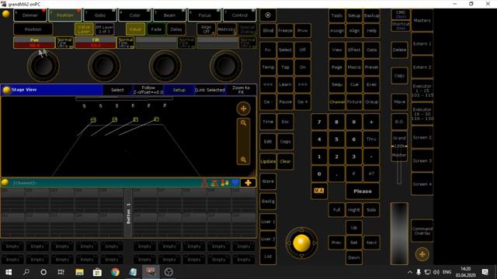Viewport: 497px width, 279px height.
Task: Open the notifications center icon
Action: click(x=485, y=272)
